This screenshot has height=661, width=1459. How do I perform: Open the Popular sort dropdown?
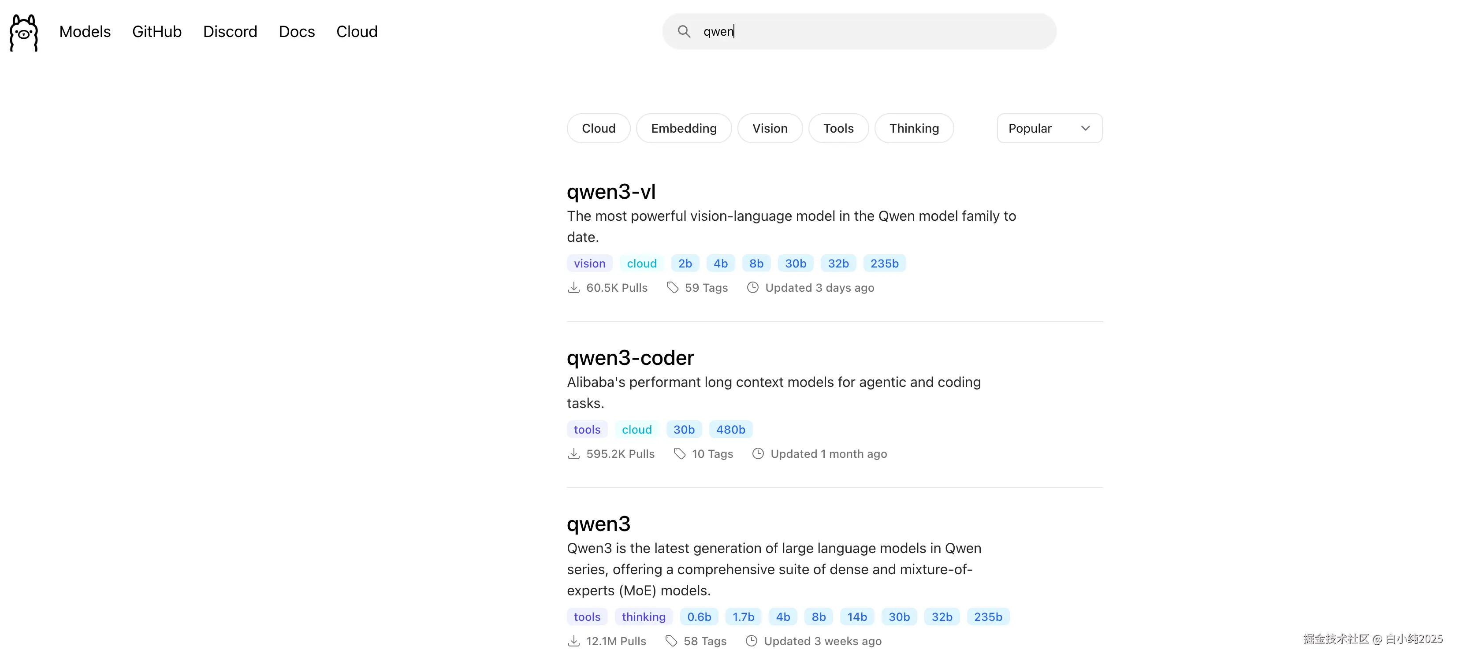pos(1048,129)
